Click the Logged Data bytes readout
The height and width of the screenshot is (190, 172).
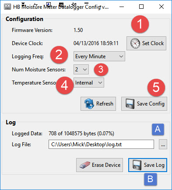pos(81,134)
